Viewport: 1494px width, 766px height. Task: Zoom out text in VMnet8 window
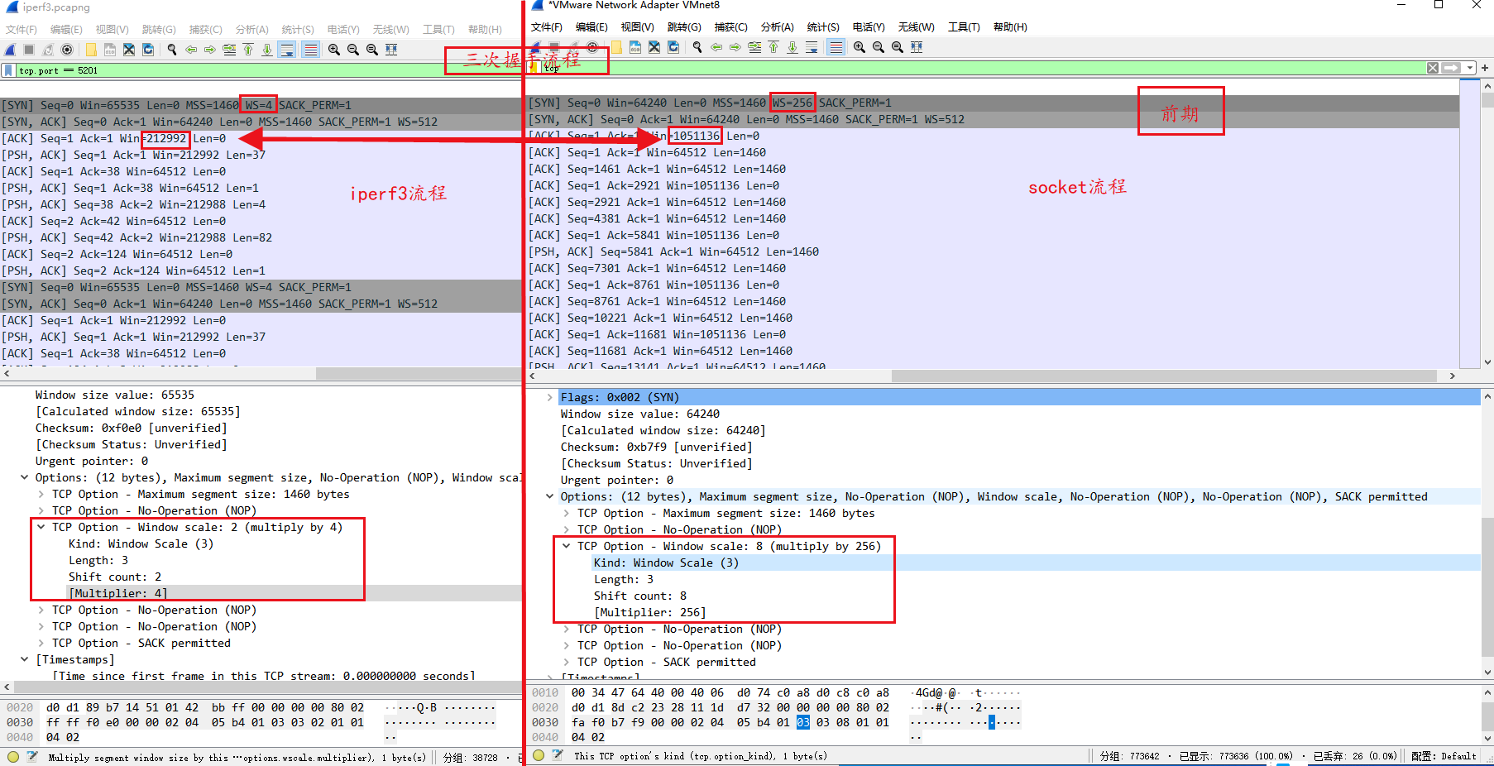click(879, 47)
